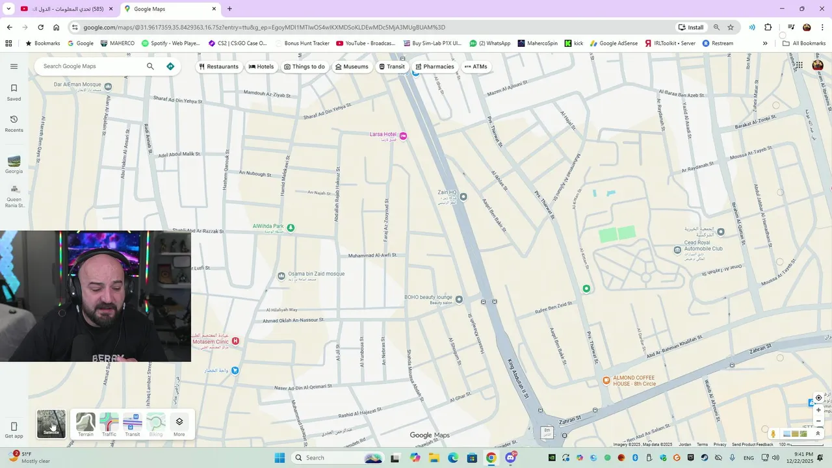Viewport: 832px width, 468px height.
Task: Select the Restaurants category chip
Action: coord(219,66)
